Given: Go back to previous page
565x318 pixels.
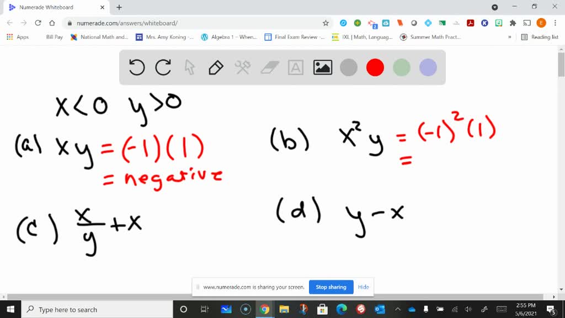Looking at the screenshot, I should click(10, 23).
